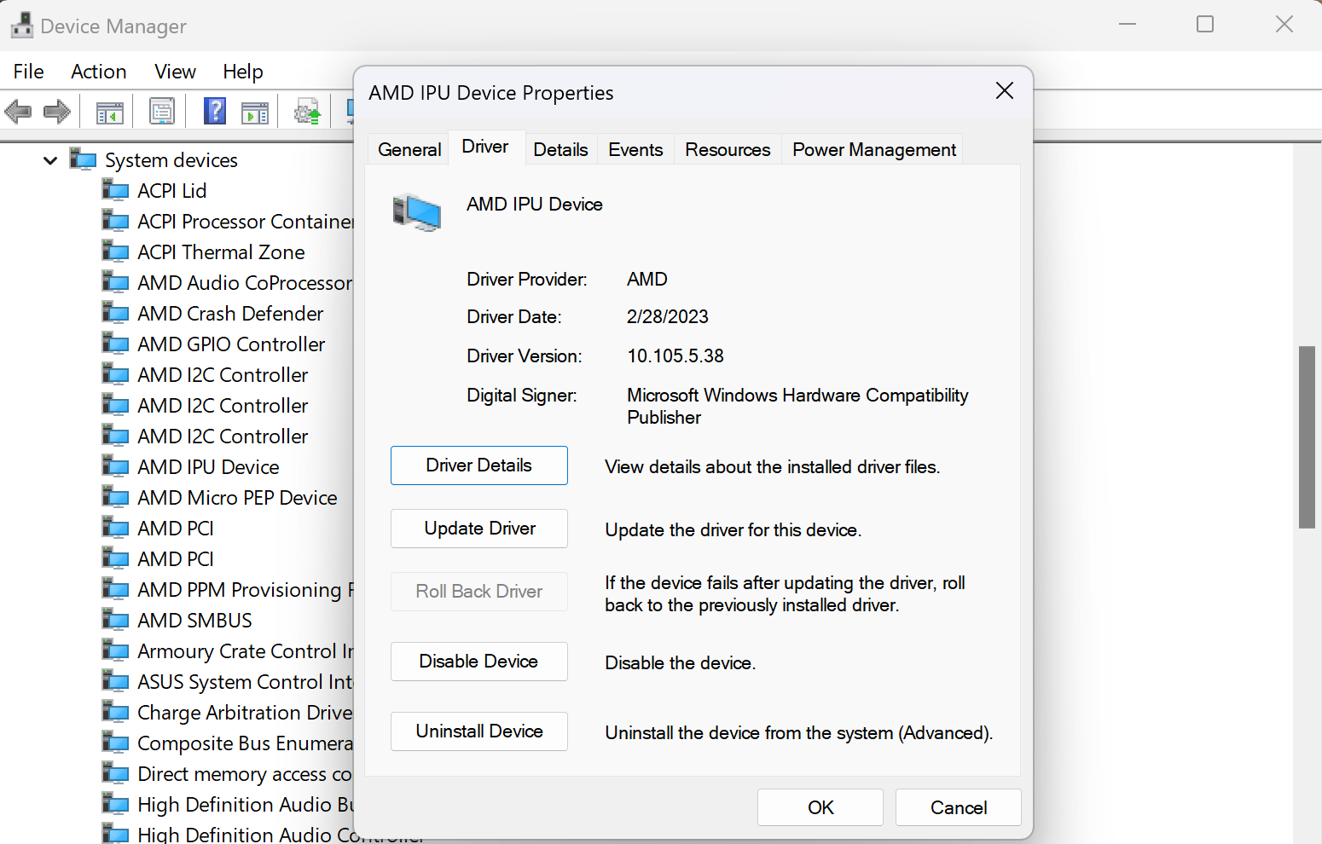Image resolution: width=1322 pixels, height=844 pixels.
Task: Click the Update Driver button
Action: point(479,529)
